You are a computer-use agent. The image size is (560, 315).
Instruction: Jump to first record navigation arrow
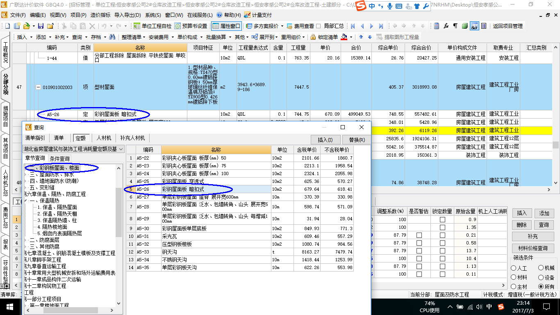click(x=353, y=26)
